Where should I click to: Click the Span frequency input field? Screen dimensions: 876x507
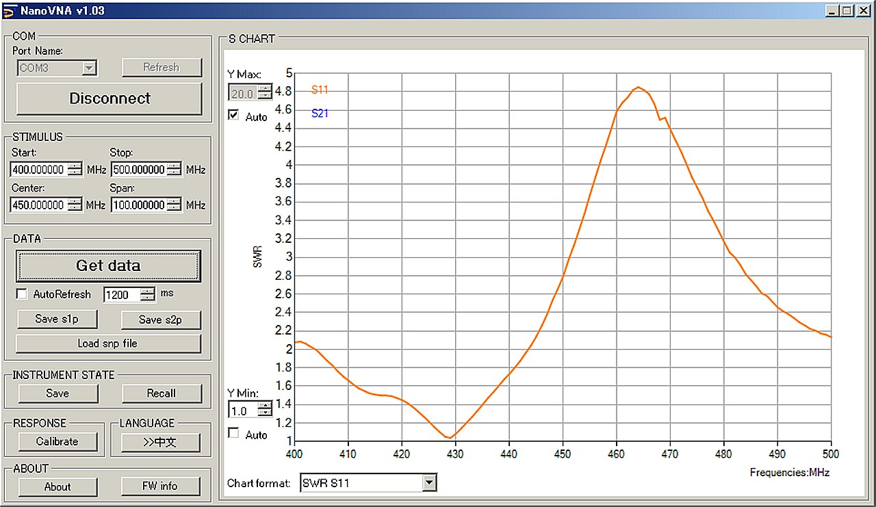(x=138, y=205)
